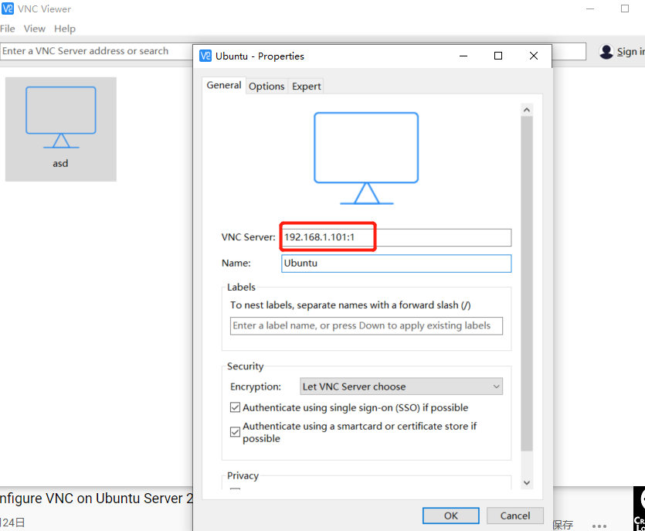Minimize the VNC Viewer main window
645x531 pixels.
[x=590, y=9]
